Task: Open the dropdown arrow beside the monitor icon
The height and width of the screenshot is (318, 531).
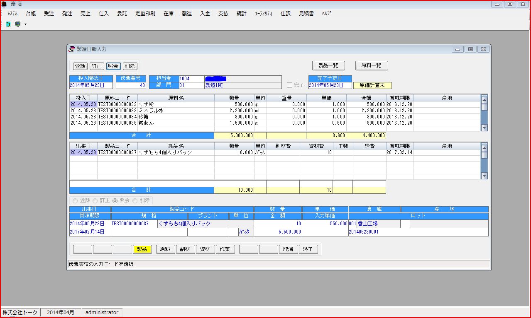Action: (25, 24)
